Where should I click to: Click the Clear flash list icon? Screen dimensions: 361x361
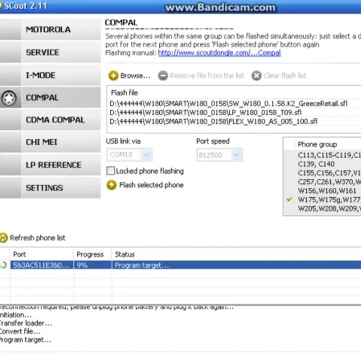point(256,76)
